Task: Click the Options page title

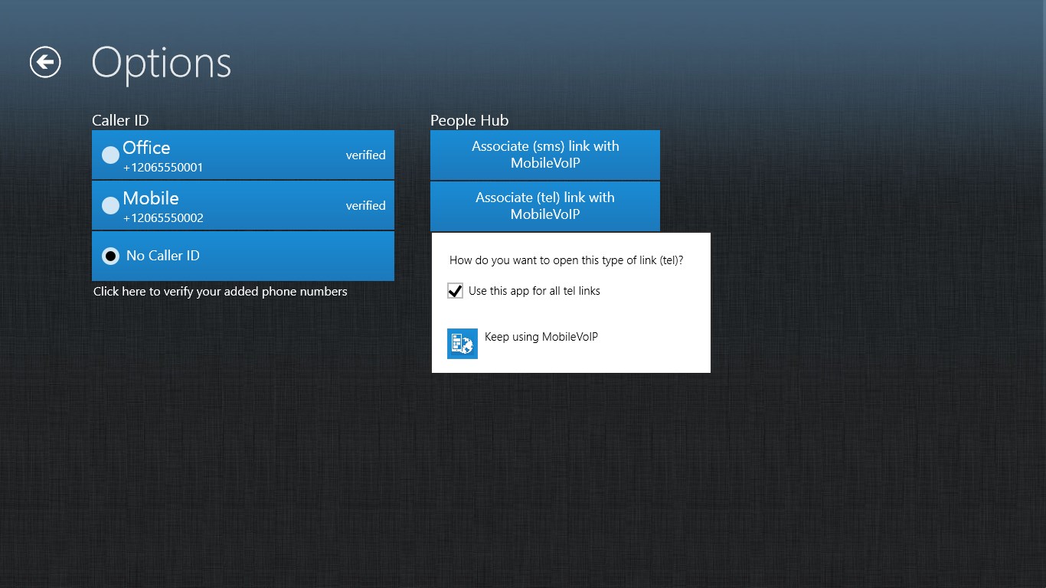Action: [x=161, y=63]
